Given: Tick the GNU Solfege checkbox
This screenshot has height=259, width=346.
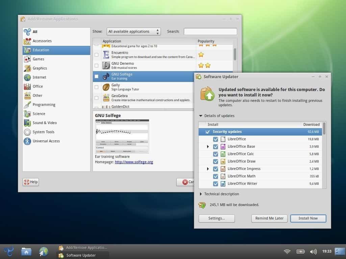Looking at the screenshot, I should click(96, 76).
